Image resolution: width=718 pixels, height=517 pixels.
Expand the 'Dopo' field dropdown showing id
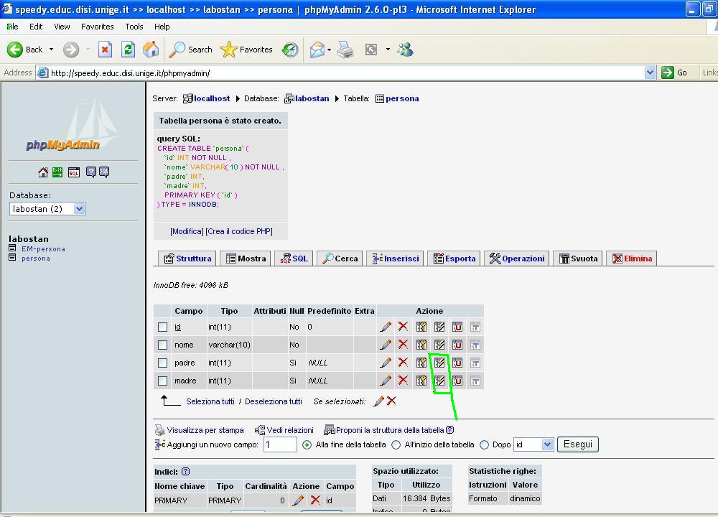pos(533,444)
